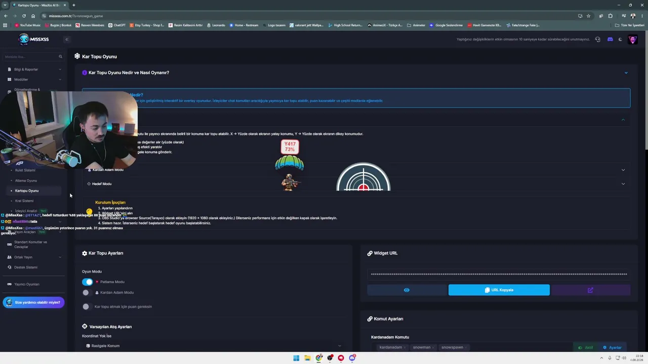Open the user profile avatar
Screen dimensions: 648x364
coord(632,39)
